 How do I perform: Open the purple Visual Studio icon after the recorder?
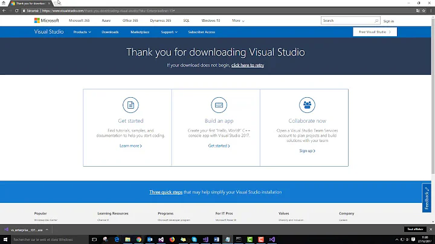coord(272,239)
